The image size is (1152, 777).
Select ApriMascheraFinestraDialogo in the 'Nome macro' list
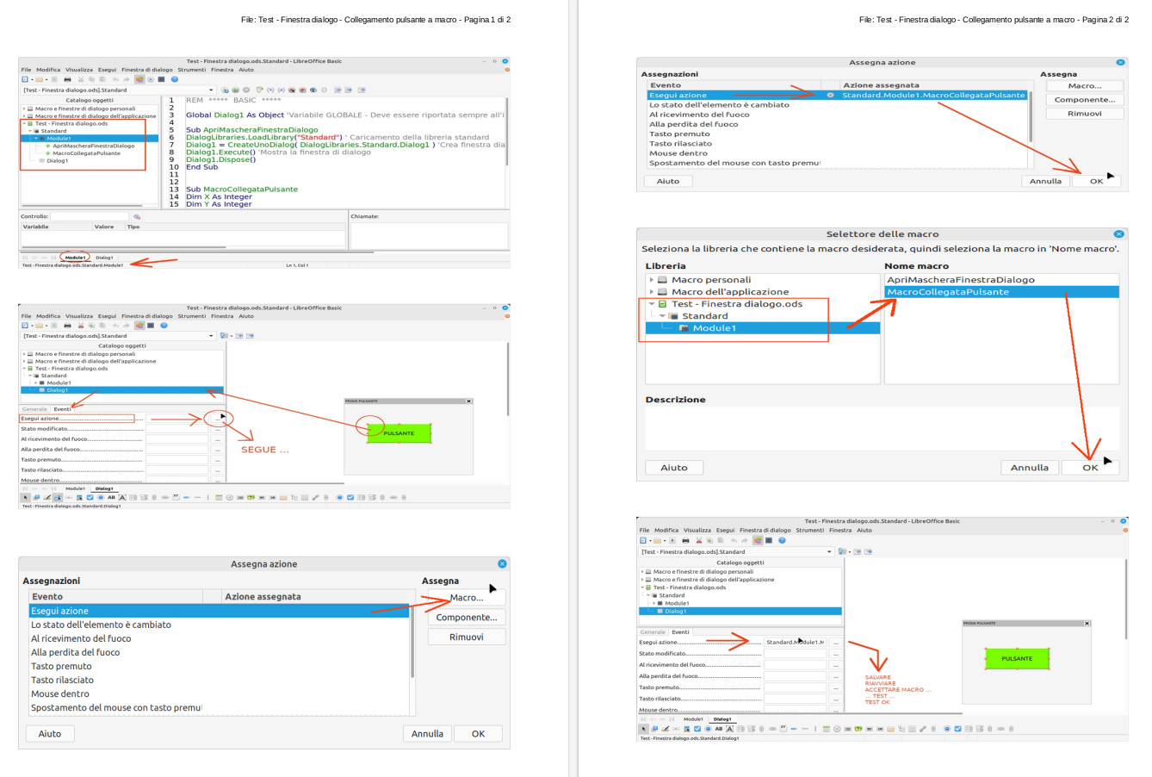pyautogui.click(x=1001, y=280)
